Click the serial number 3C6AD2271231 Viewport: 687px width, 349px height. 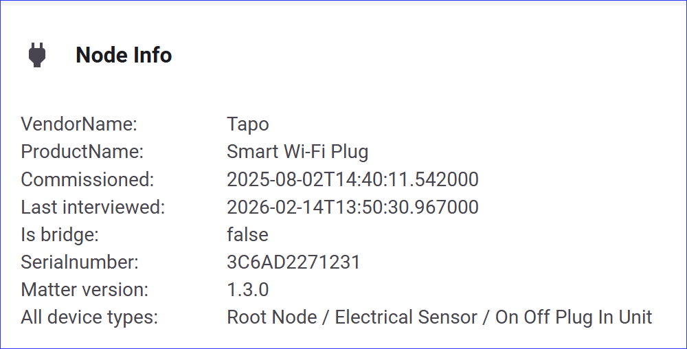(293, 262)
